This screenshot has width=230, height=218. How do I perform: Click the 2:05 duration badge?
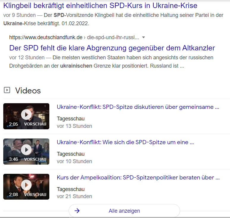coord(13,124)
